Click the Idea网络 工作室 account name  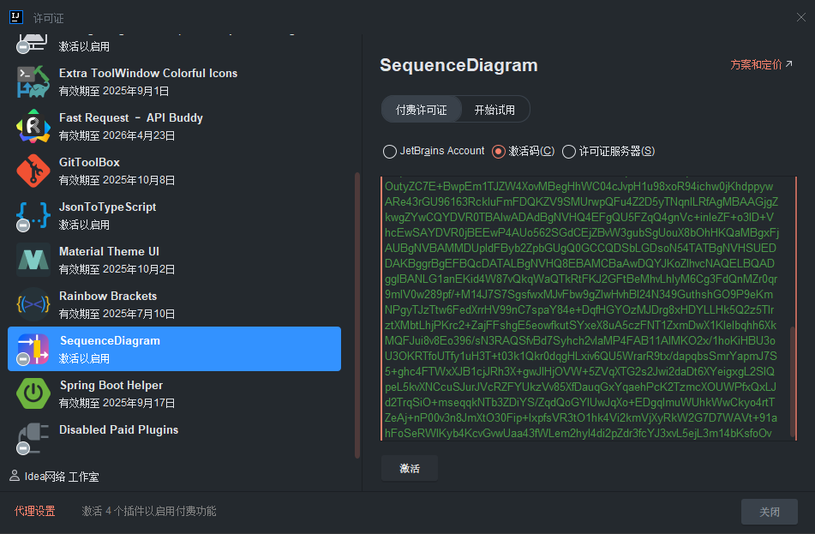62,477
